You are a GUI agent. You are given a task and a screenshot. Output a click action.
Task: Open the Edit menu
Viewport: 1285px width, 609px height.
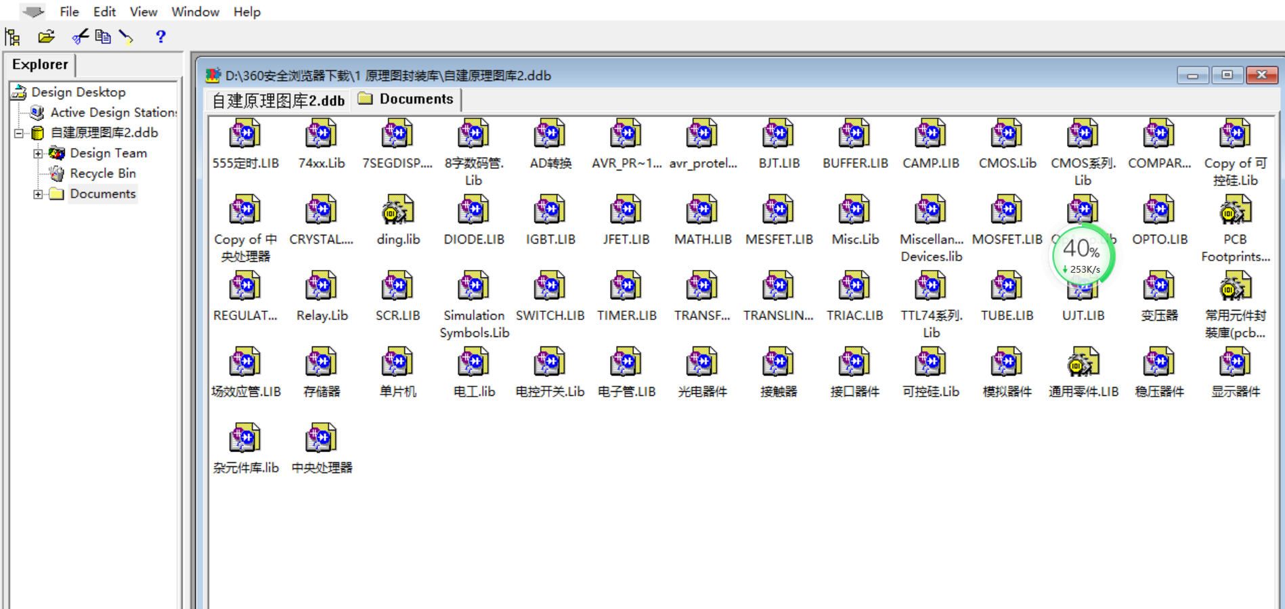click(104, 12)
